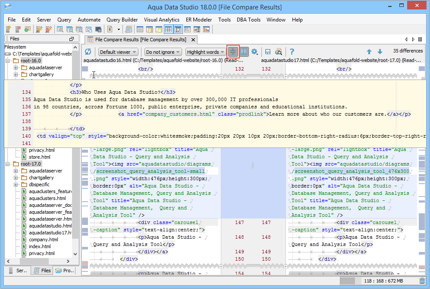Click the blue help question mark
Image resolution: width=430 pixels, height=289 pixels.
(292, 52)
